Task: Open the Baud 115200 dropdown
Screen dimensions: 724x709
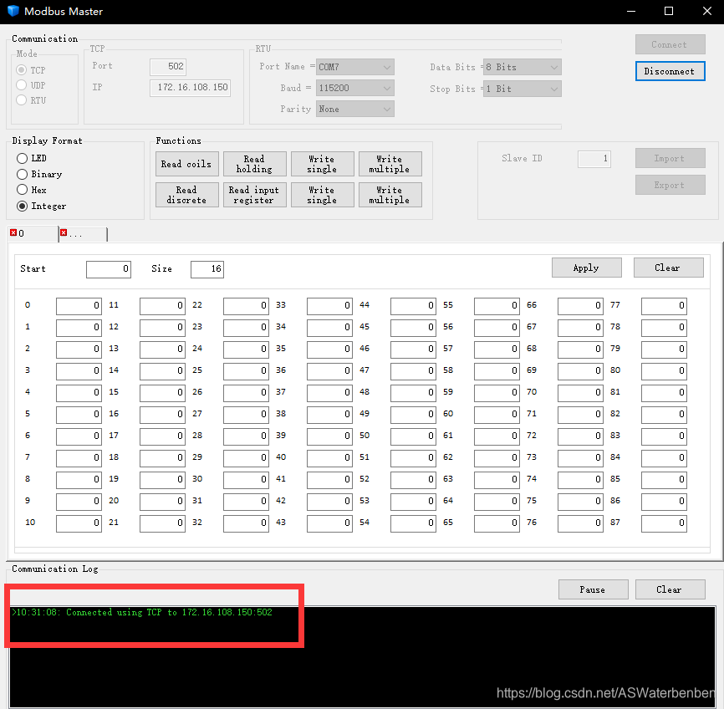Action: click(x=354, y=88)
